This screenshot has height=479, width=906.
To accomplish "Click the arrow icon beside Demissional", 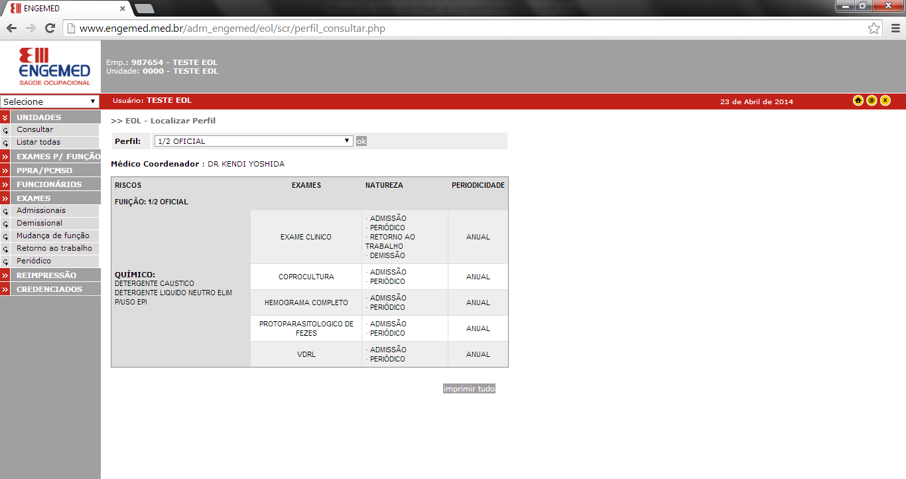I will pyautogui.click(x=5, y=224).
